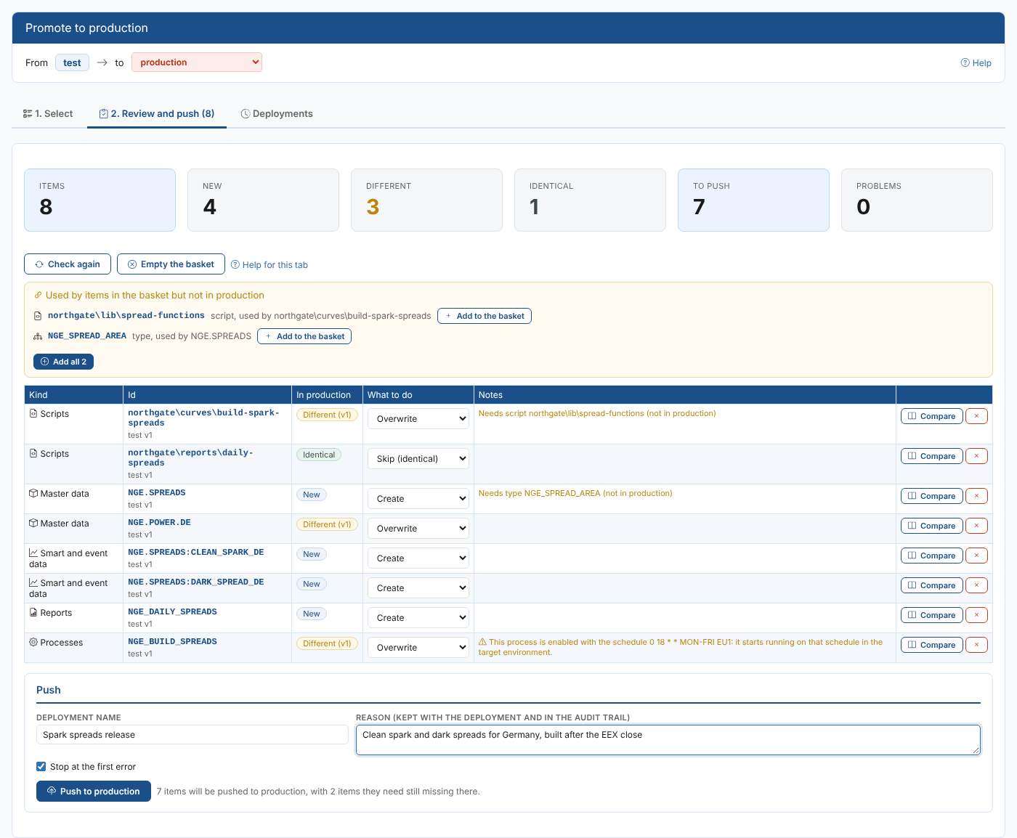Remove DARK_SPREAD_DE row with its red x button
1017x838 pixels.
(976, 585)
